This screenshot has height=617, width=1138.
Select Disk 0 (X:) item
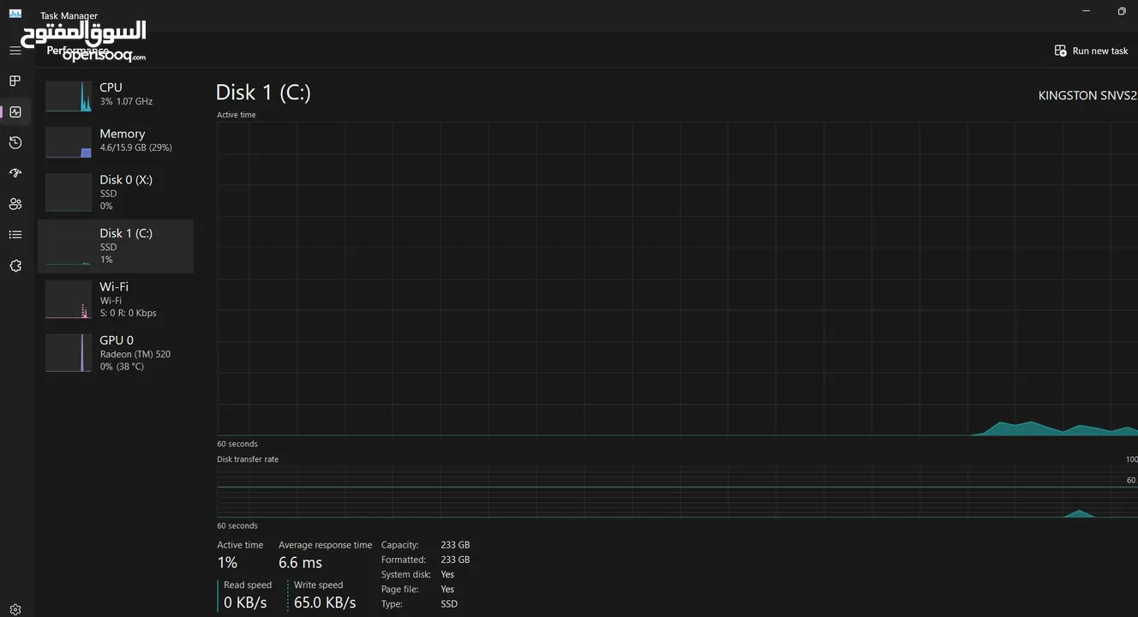click(115, 193)
